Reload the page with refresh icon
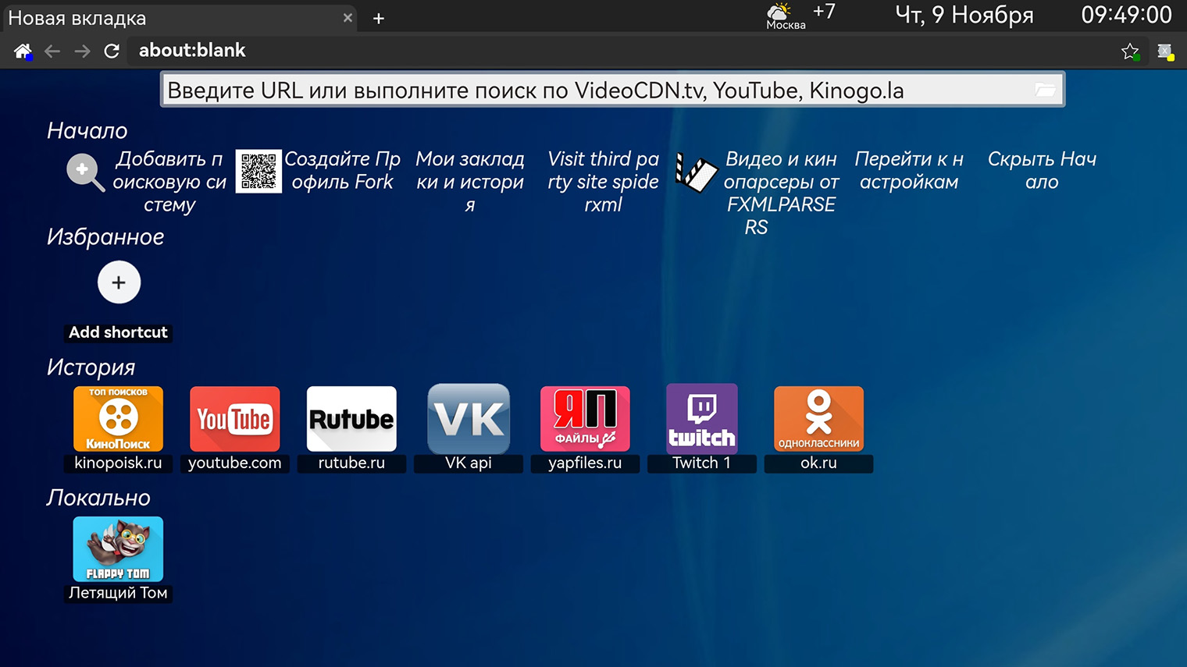1187x667 pixels. coord(112,51)
